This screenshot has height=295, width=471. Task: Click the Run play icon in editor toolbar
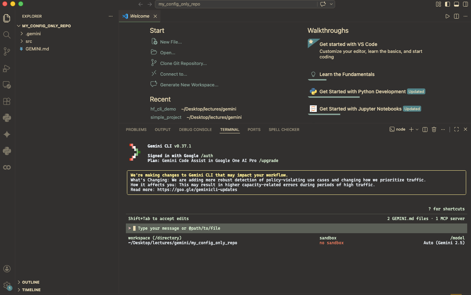447,16
